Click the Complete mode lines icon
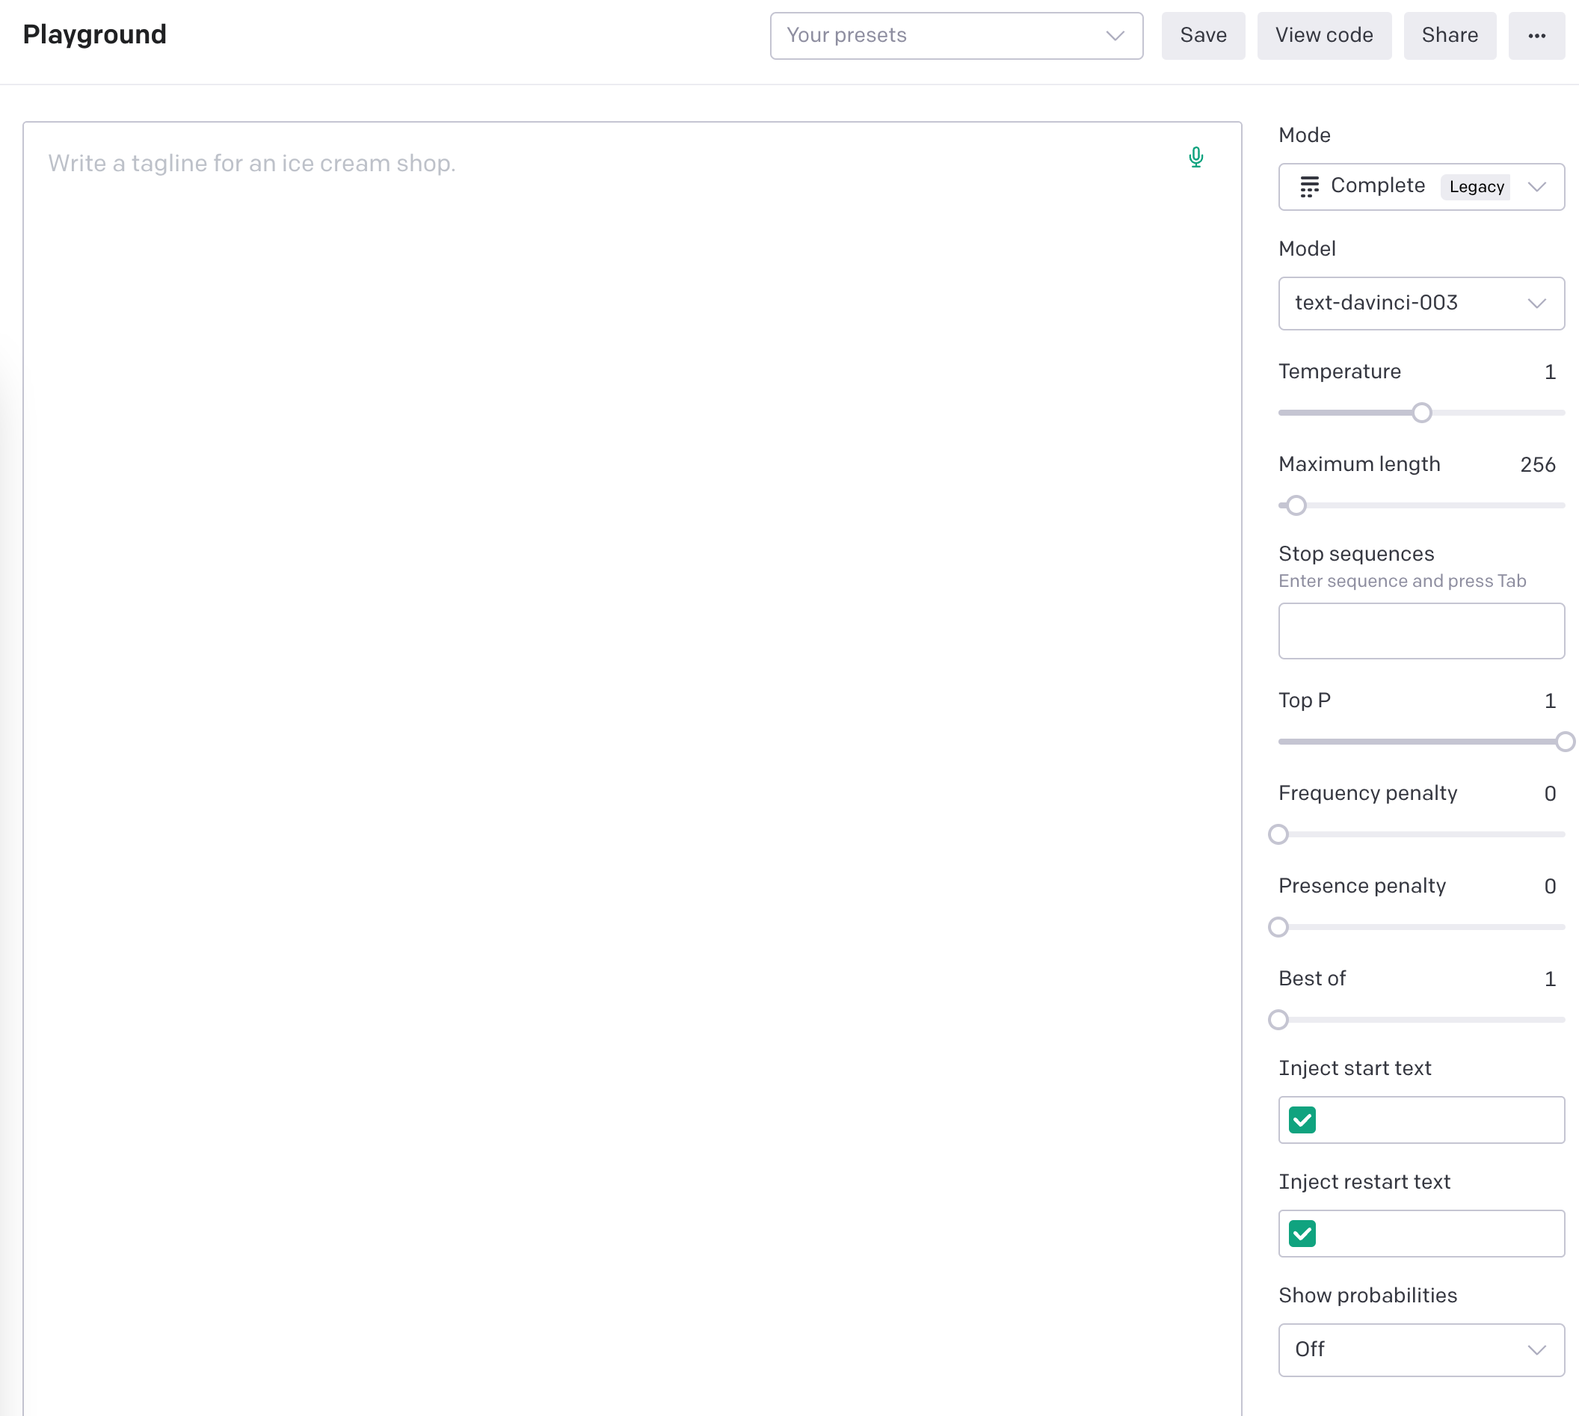1579x1416 pixels. (1308, 187)
